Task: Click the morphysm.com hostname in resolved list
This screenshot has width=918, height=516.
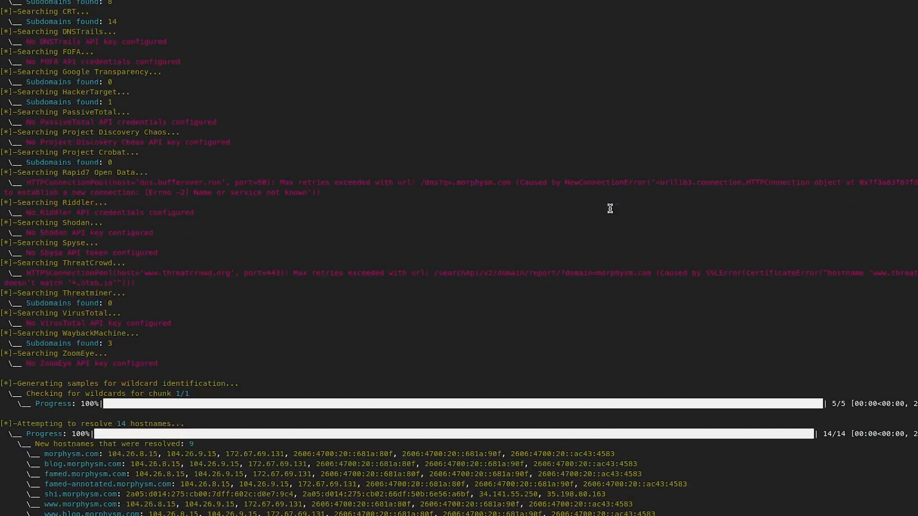Action: pos(72,454)
